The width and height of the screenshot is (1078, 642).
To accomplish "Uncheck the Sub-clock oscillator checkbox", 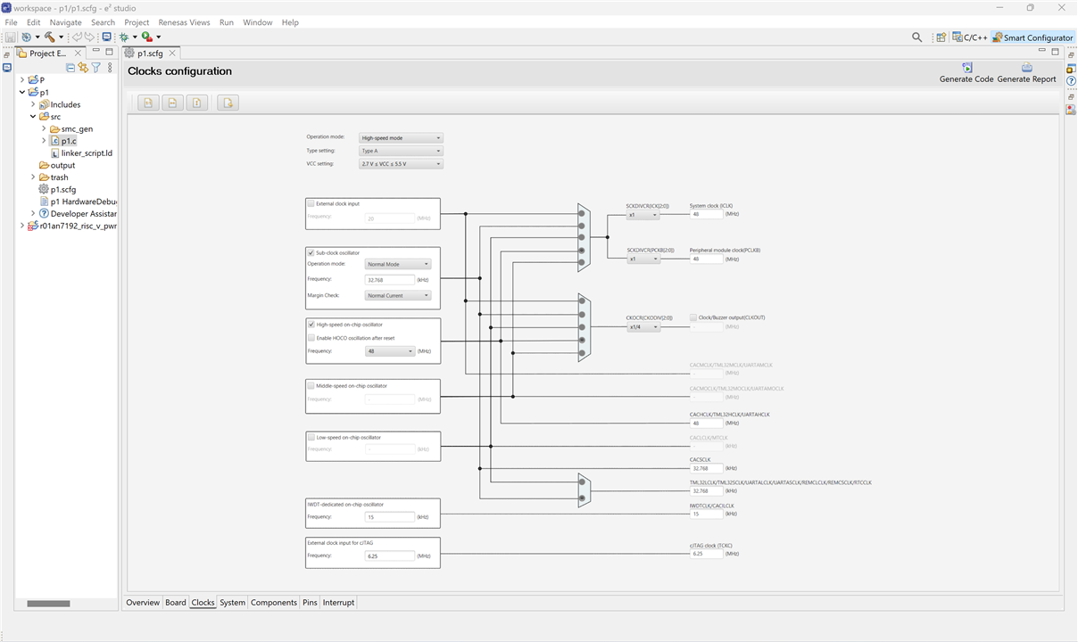I will [x=311, y=253].
